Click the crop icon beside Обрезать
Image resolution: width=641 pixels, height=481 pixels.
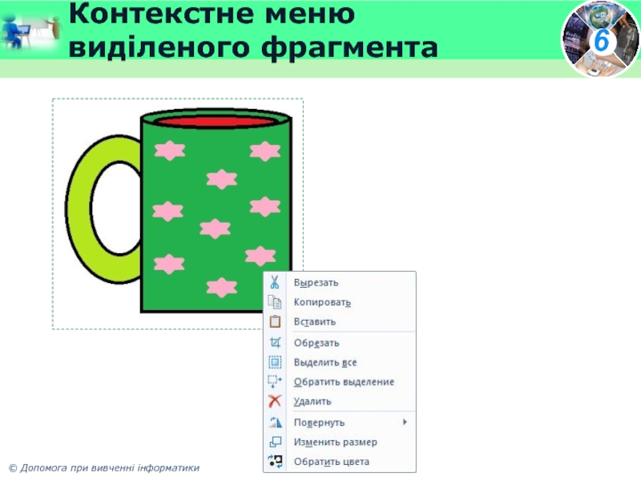[275, 342]
